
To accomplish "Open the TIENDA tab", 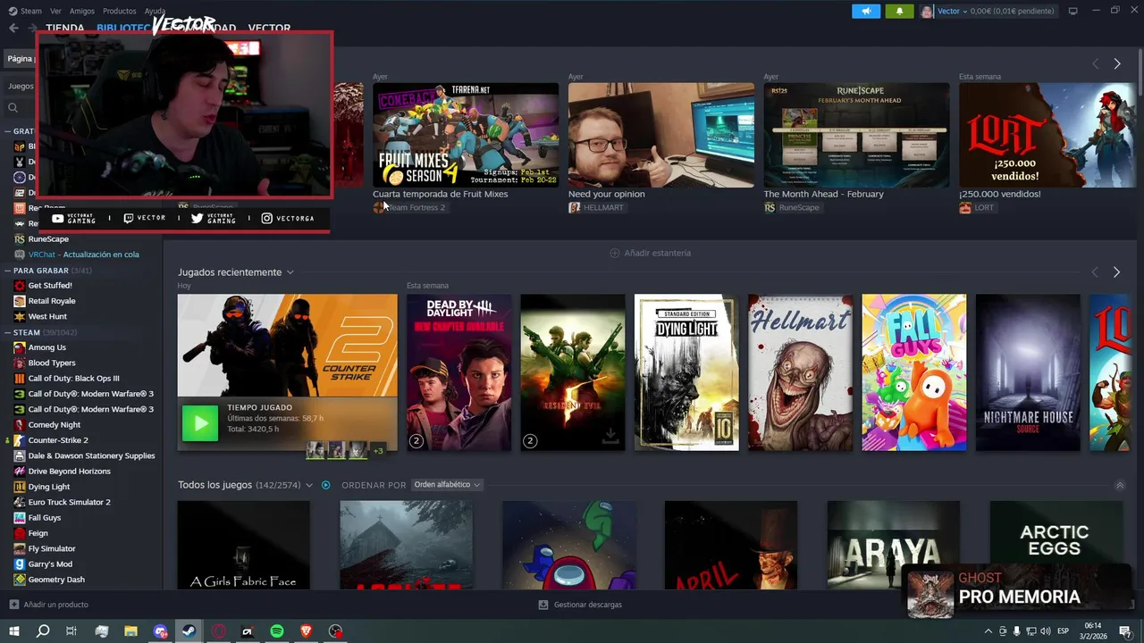I will (64, 28).
